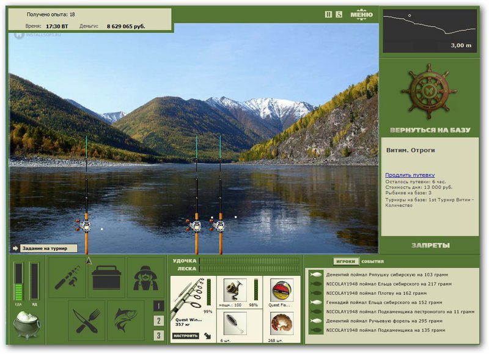This screenshot has height=354, width=489.
Task: Click the cooking pot icon
Action: [x=26, y=325]
